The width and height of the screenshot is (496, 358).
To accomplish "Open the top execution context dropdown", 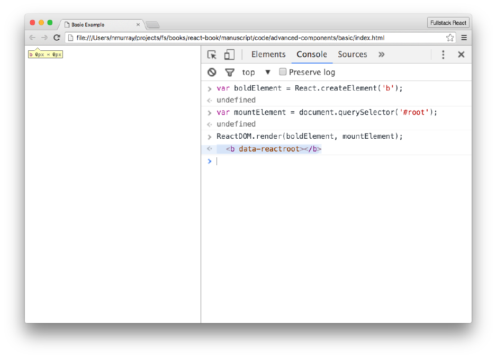I will click(256, 72).
